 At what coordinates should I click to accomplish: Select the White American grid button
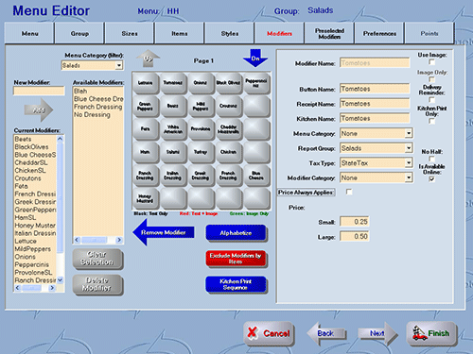[x=173, y=129]
